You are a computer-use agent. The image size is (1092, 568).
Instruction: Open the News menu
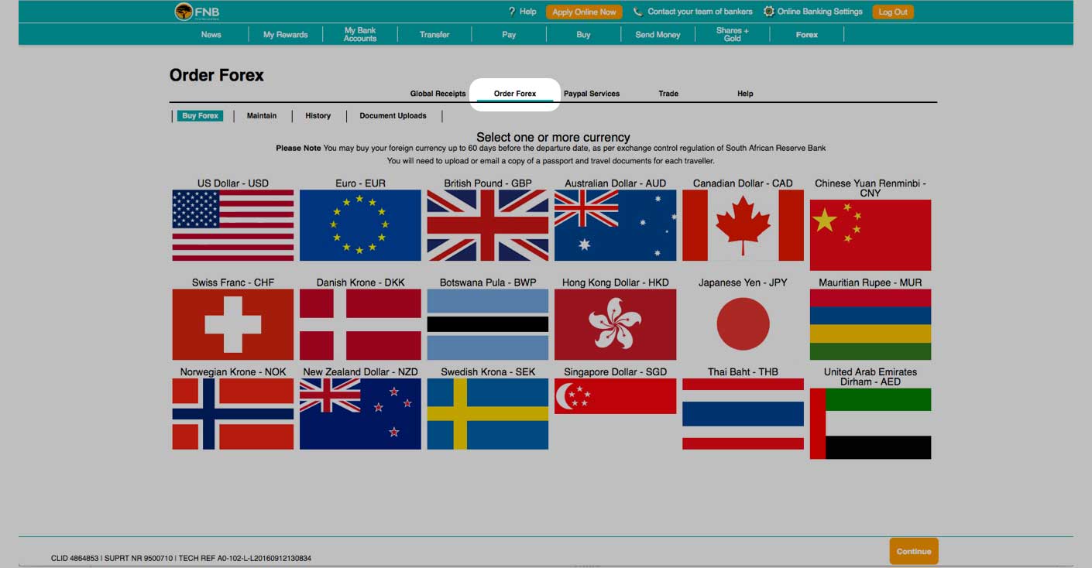click(x=211, y=34)
